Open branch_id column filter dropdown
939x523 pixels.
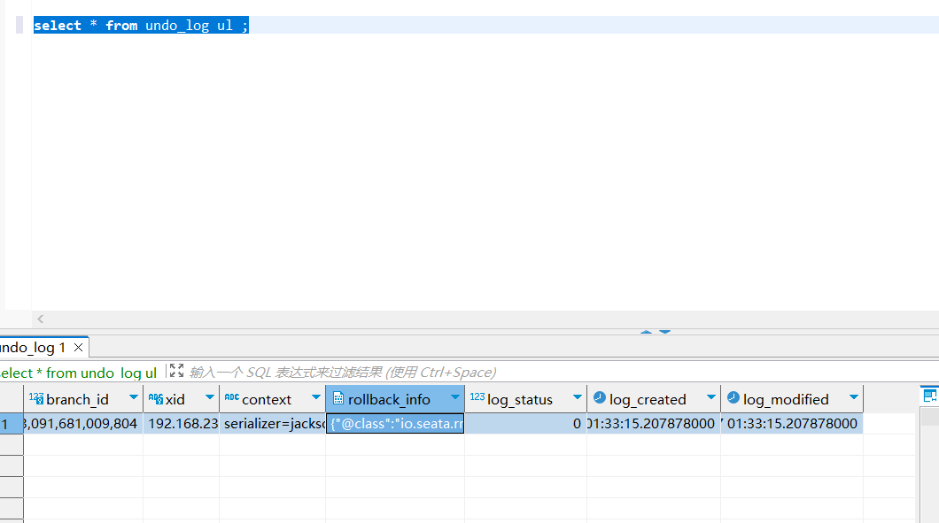[x=133, y=398]
